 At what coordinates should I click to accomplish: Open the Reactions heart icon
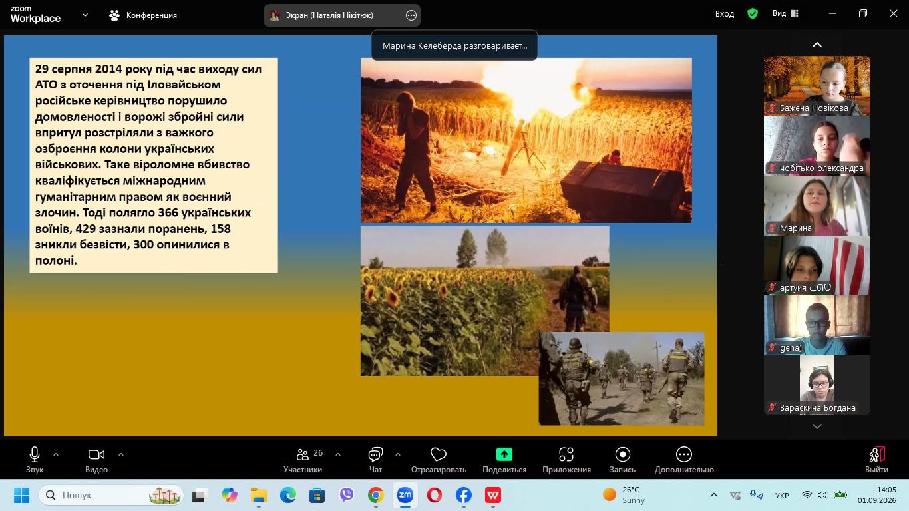coord(439,454)
